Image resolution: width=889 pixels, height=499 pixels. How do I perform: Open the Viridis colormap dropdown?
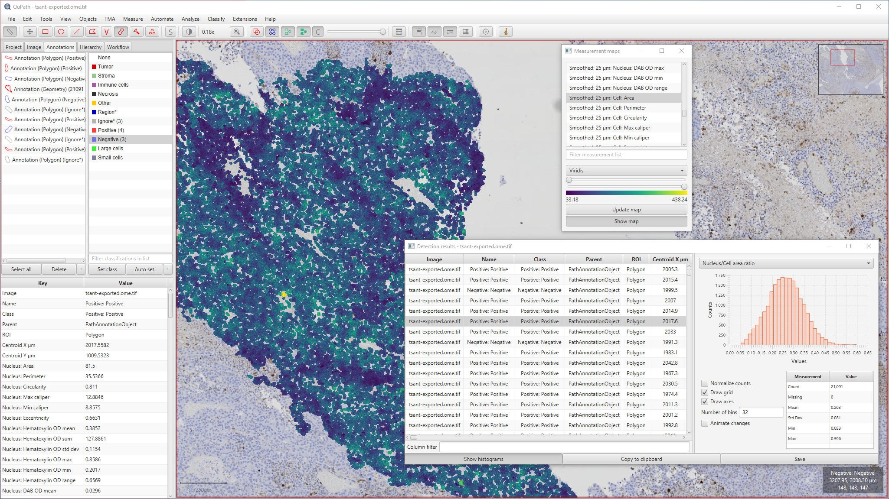[626, 171]
